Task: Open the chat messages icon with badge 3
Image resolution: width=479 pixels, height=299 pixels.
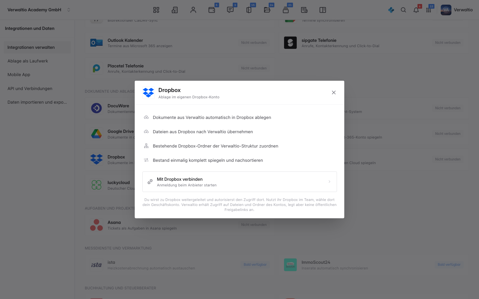Action: pos(230,10)
